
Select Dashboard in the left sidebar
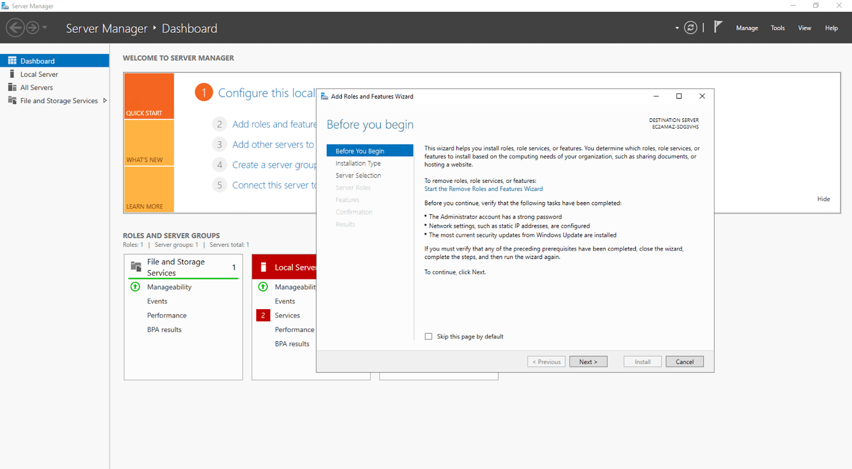pyautogui.click(x=54, y=61)
